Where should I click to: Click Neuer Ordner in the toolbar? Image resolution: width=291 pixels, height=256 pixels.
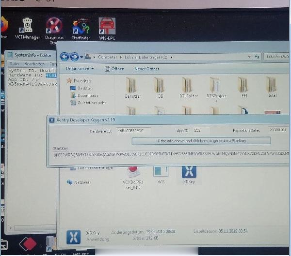point(146,69)
